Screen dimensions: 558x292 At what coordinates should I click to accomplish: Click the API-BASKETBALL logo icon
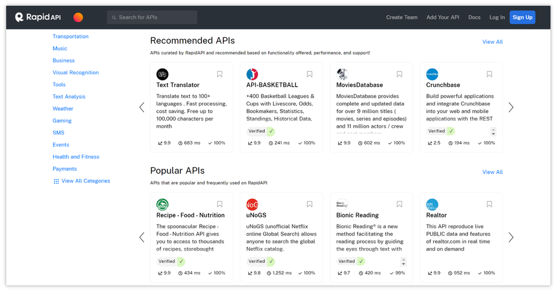coord(252,74)
